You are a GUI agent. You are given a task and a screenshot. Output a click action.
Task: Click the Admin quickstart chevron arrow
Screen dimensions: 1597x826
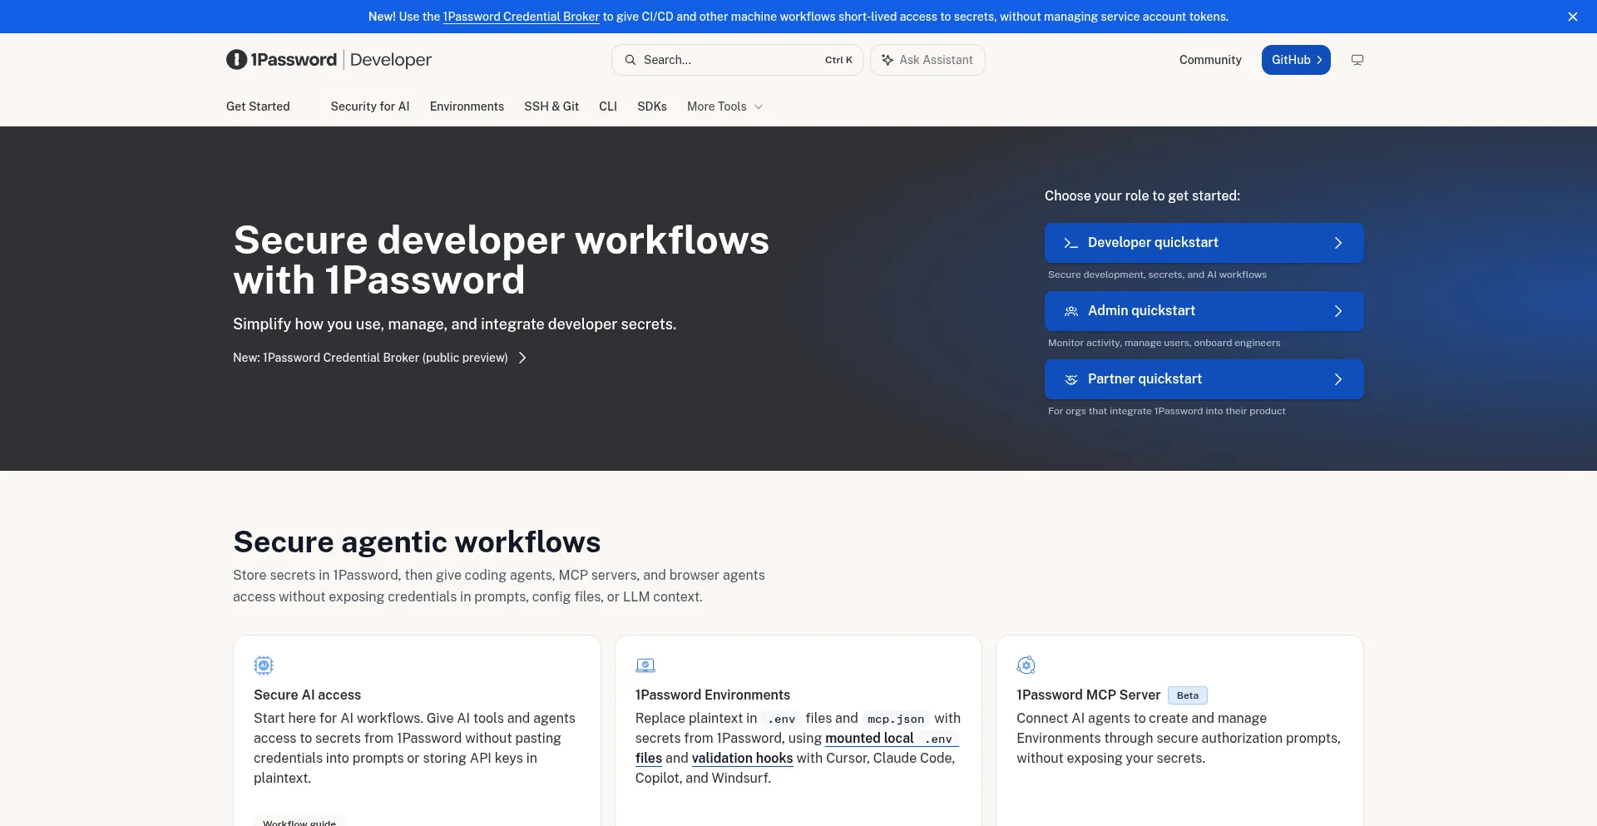[1338, 311]
